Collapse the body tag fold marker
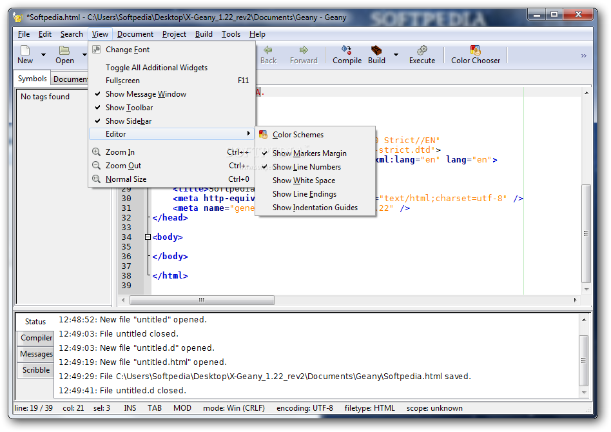The height and width of the screenshot is (432, 611). click(148, 237)
